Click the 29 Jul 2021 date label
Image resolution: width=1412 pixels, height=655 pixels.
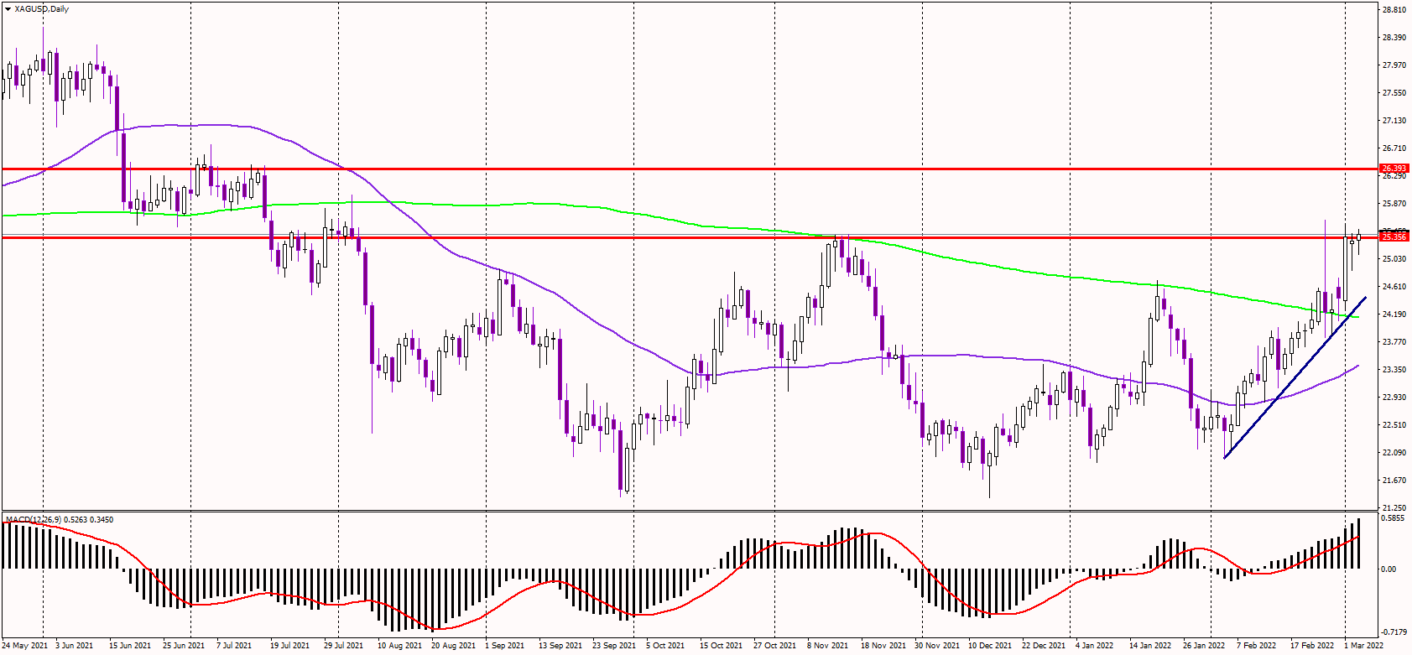[343, 646]
